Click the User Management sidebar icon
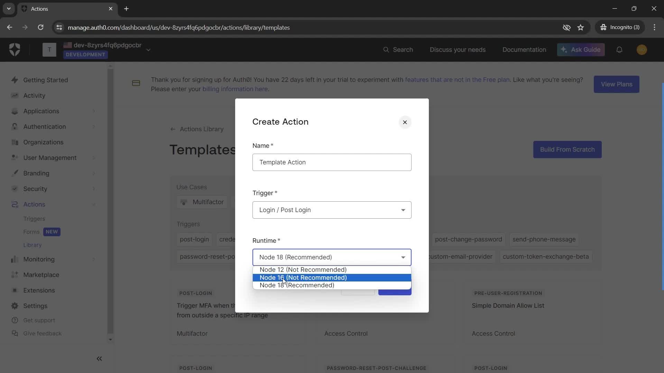 pos(15,157)
